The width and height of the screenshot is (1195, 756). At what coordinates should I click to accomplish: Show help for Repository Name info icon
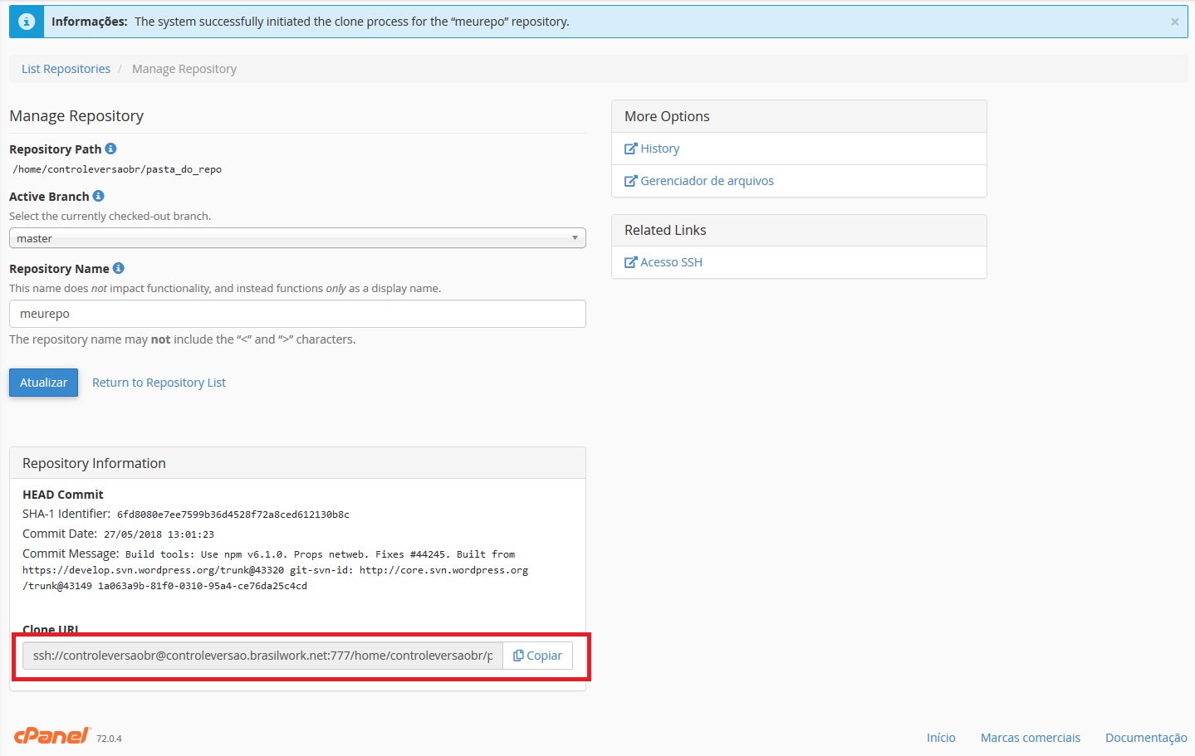(x=118, y=268)
